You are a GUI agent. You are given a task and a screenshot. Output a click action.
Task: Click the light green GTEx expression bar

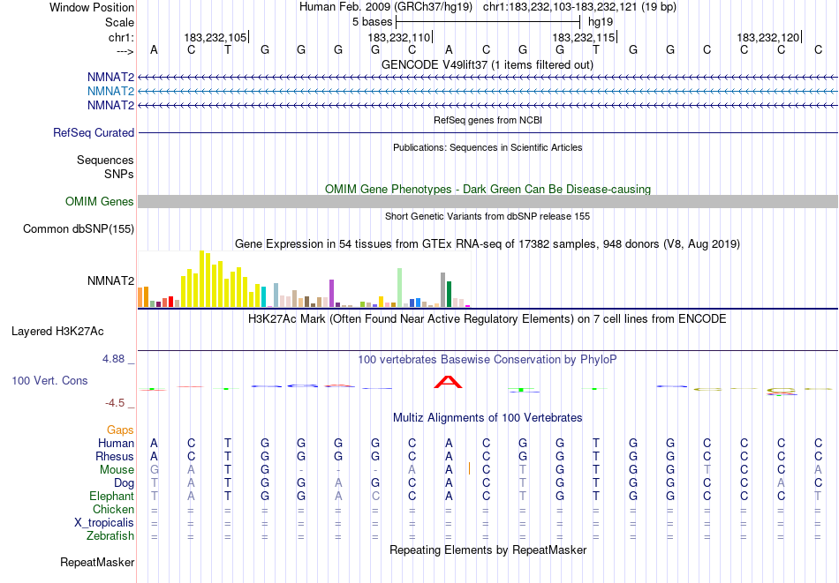pos(400,288)
